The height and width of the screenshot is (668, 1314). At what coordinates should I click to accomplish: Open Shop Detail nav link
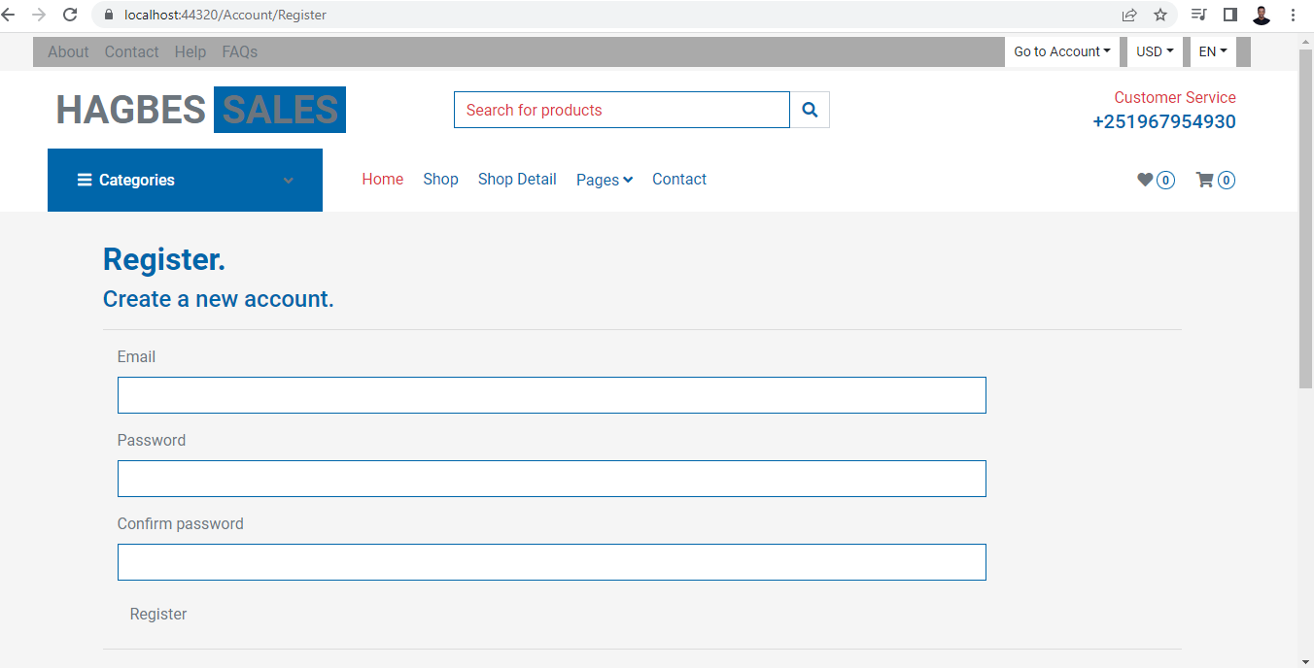point(517,180)
